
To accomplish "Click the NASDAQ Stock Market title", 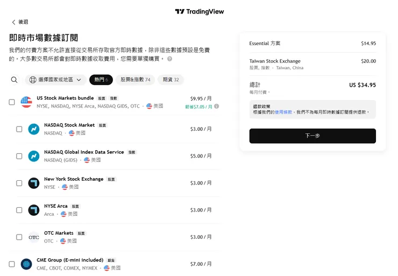I will pyautogui.click(x=69, y=125).
